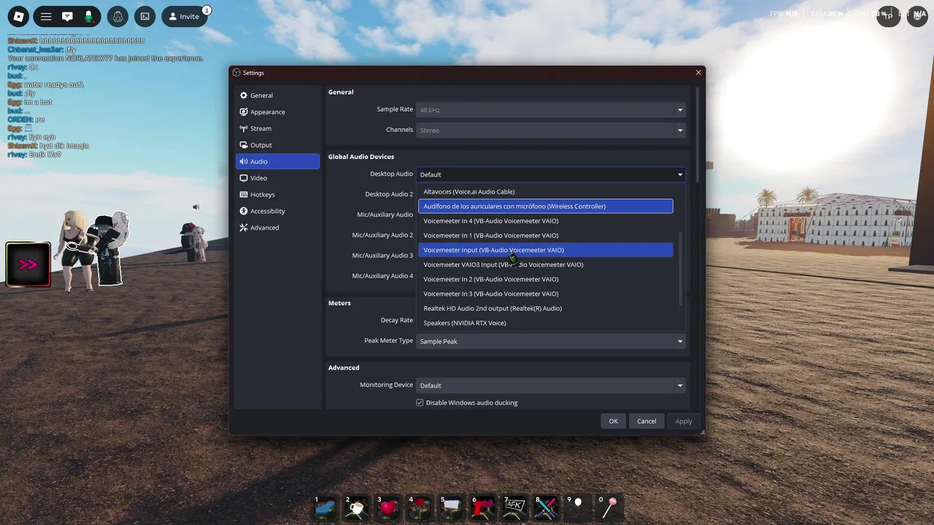
Task: Equip hotbar slot 9 balloon
Action: tap(578, 507)
